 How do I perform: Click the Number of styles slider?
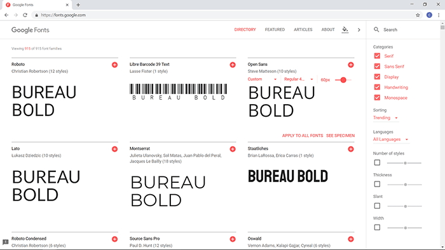[404, 163]
